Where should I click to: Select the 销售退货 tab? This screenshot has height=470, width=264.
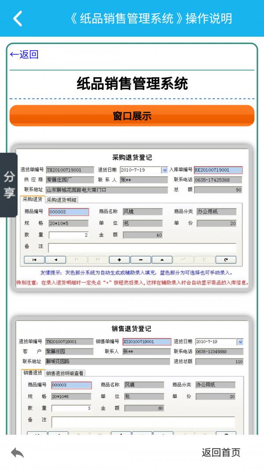(x=33, y=373)
